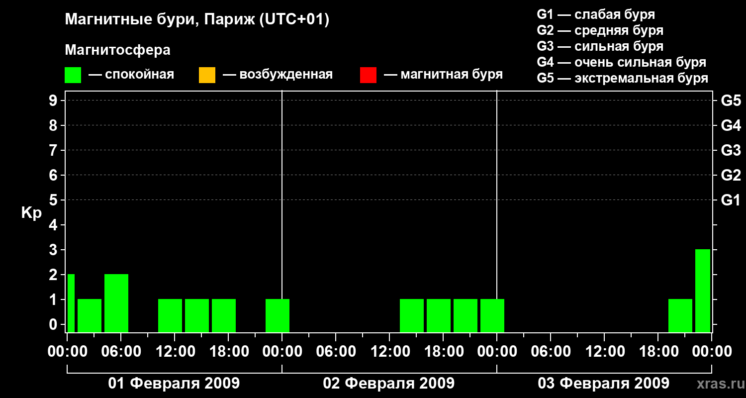Click the 'G4' right axis label
The height and width of the screenshot is (398, 746).
(731, 125)
